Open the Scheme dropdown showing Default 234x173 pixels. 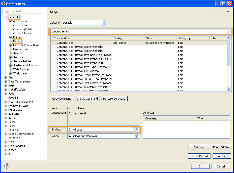[x=104, y=22]
